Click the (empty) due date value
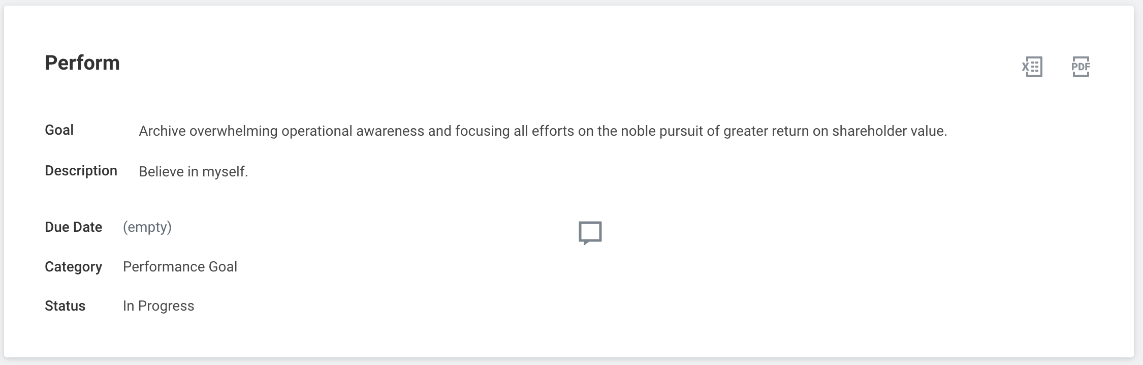The height and width of the screenshot is (365, 1143). click(x=147, y=227)
